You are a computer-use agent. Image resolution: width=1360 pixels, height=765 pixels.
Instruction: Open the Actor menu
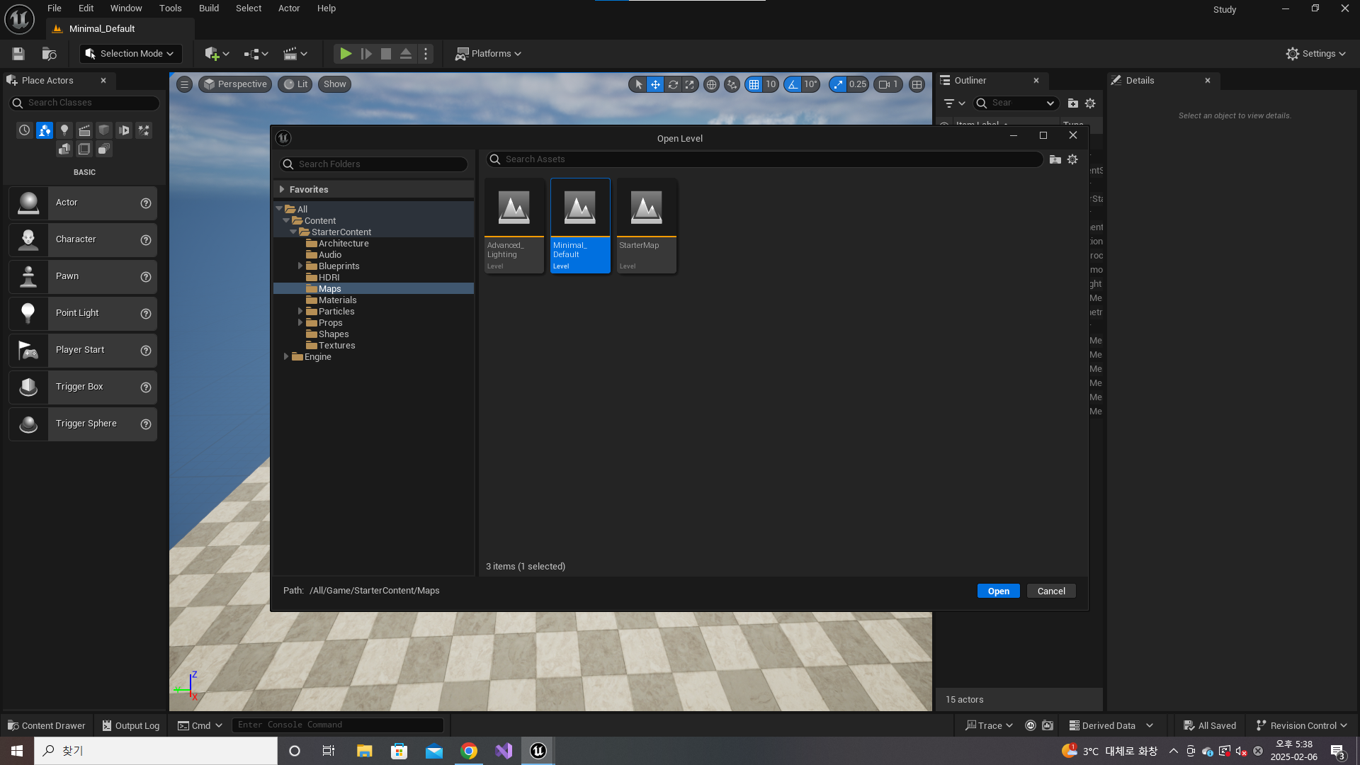(x=289, y=8)
